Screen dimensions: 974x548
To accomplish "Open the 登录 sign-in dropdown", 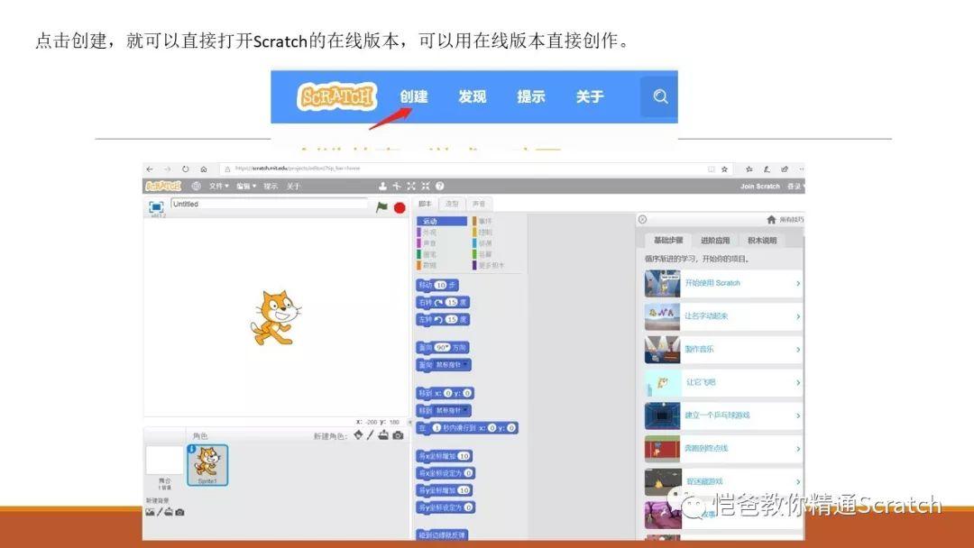I will point(795,187).
